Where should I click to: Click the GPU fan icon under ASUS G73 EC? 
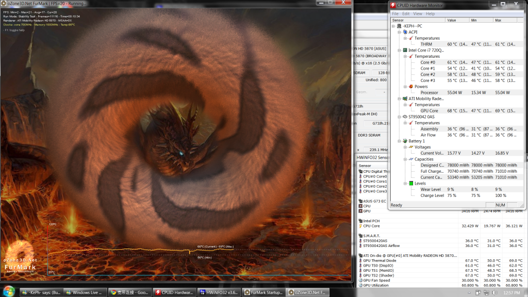[x=360, y=211]
